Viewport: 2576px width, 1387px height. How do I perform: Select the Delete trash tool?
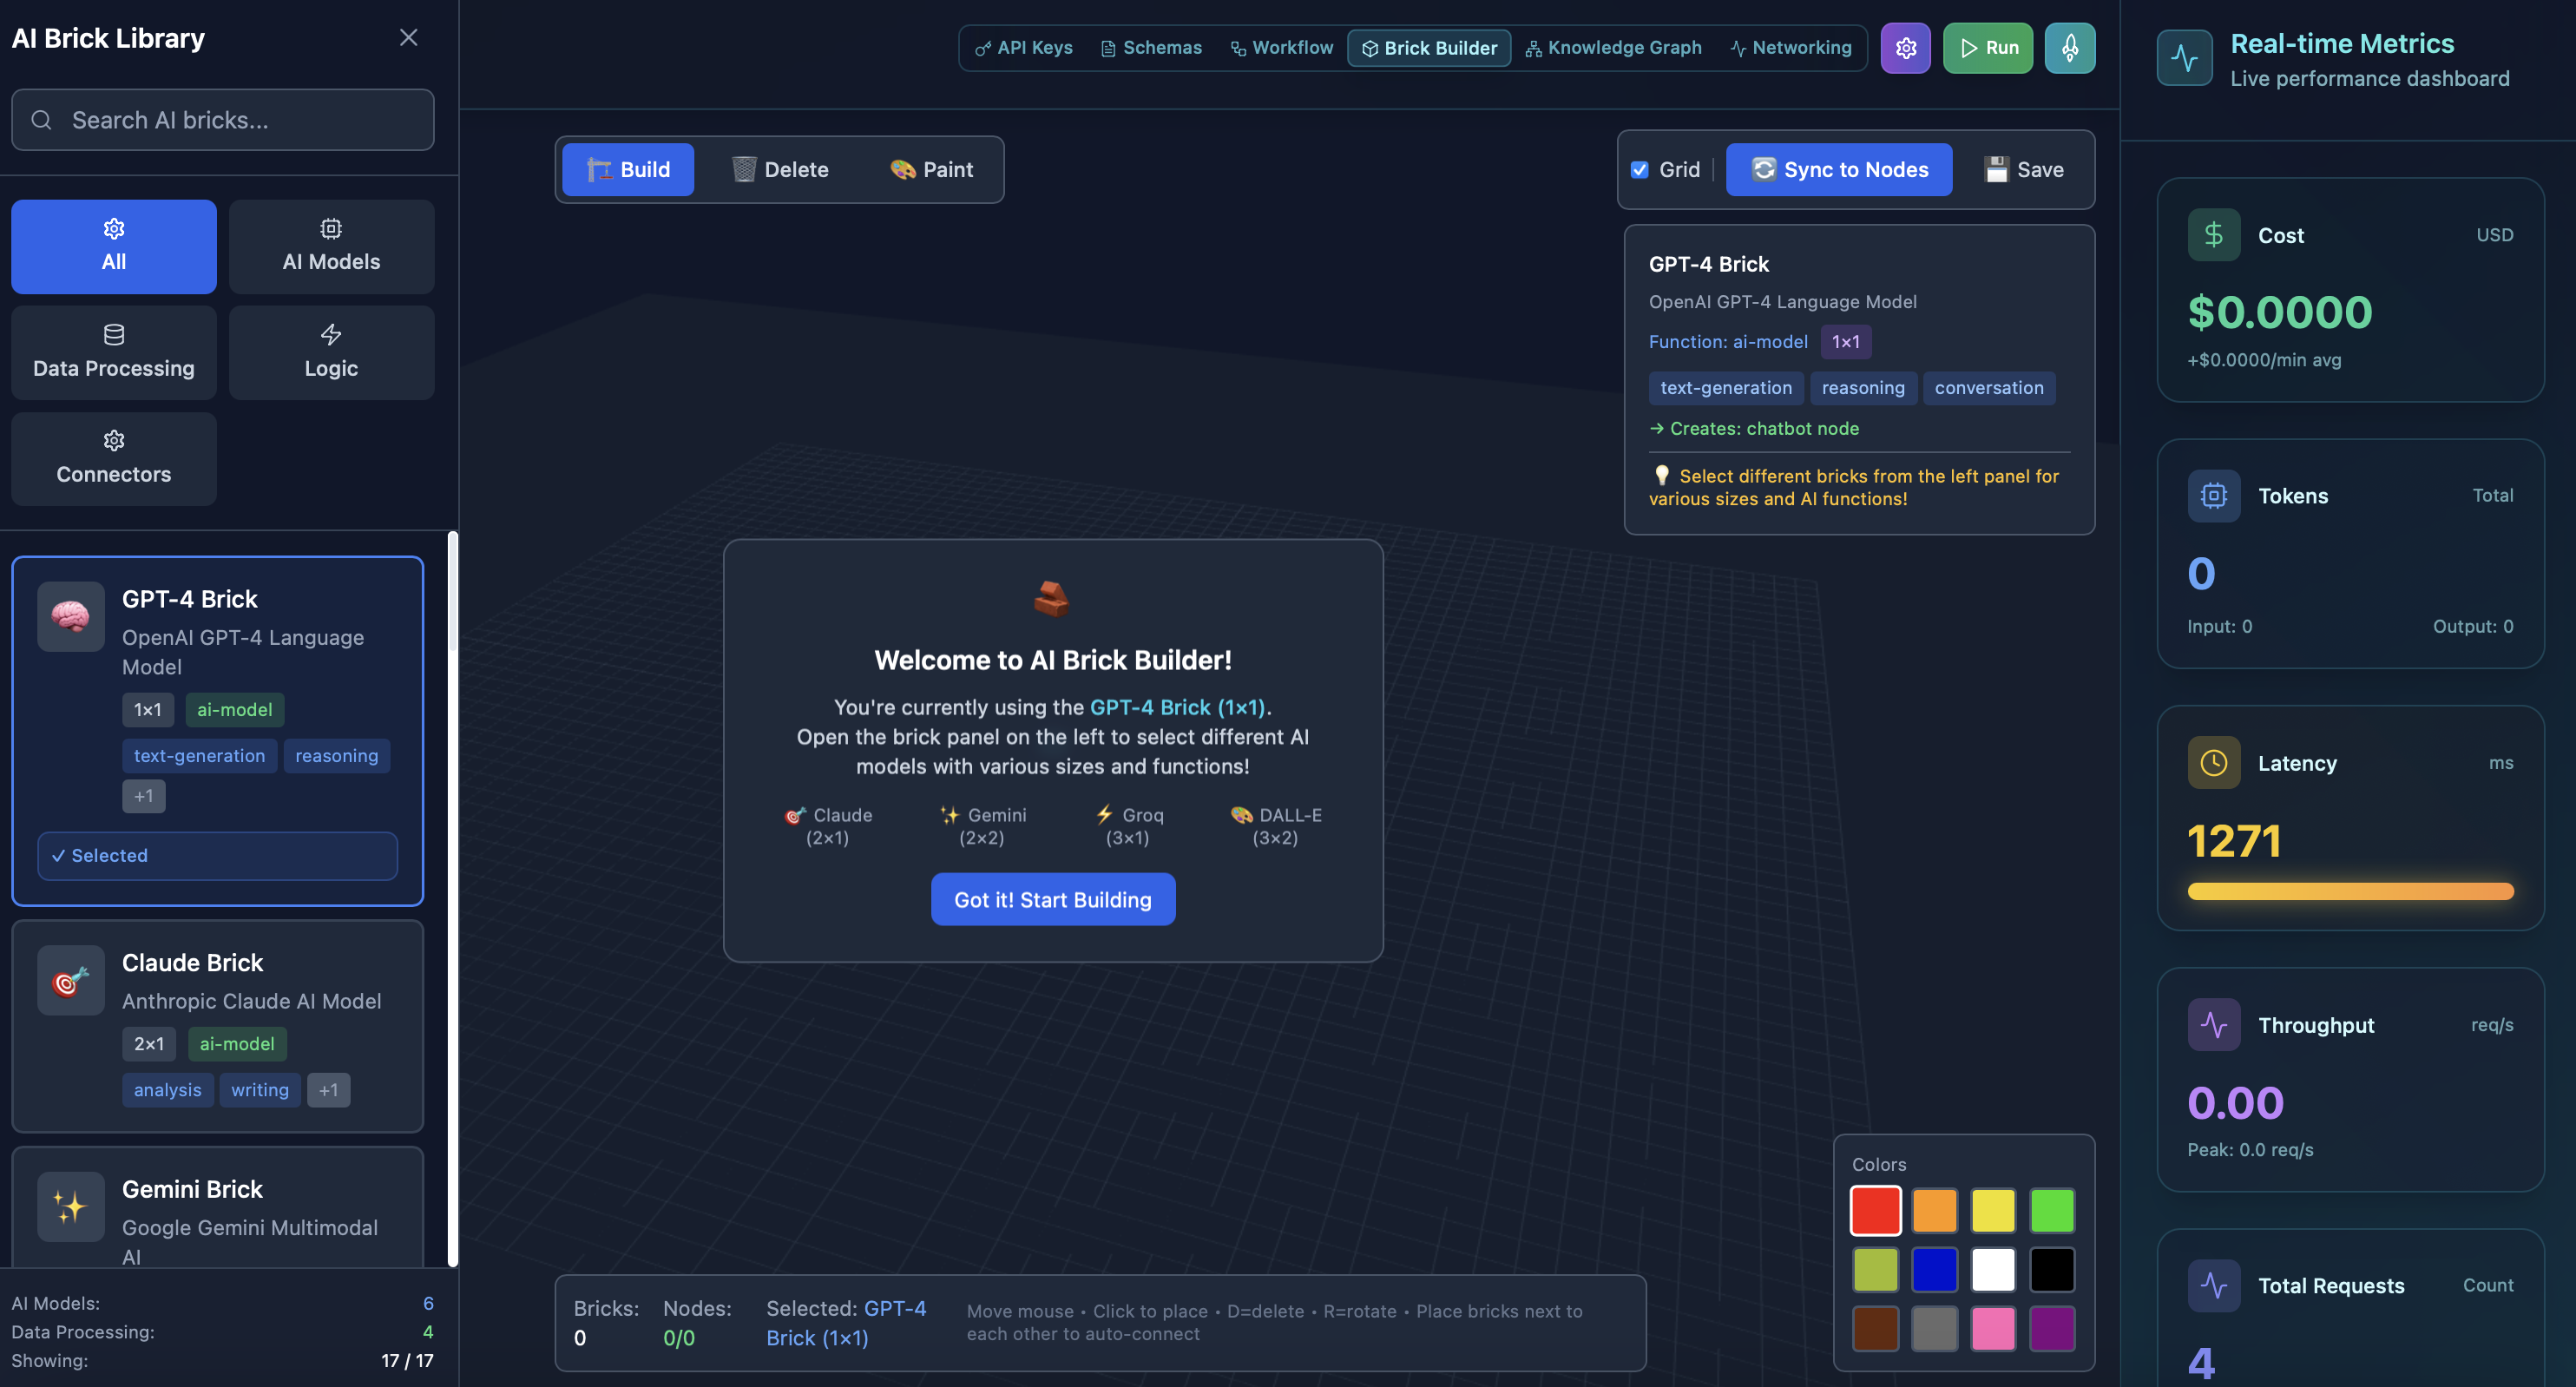(x=780, y=169)
